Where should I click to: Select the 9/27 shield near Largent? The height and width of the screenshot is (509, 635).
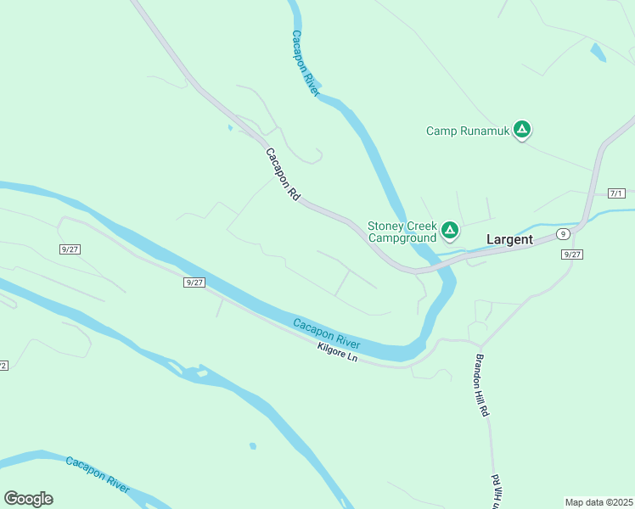point(572,255)
